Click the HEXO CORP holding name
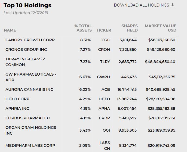Viewport: 187px width, 152px height. point(17,99)
